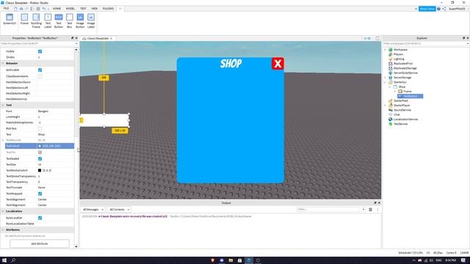This screenshot has height=264, width=470.
Task: Toggle the TextScaled checkbox
Action: pyautogui.click(x=40, y=158)
